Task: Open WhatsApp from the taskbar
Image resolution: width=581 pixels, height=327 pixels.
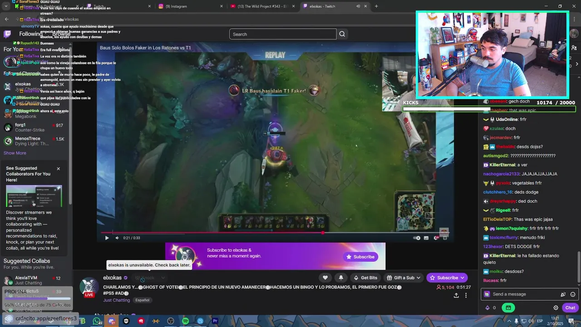Action: 97,321
